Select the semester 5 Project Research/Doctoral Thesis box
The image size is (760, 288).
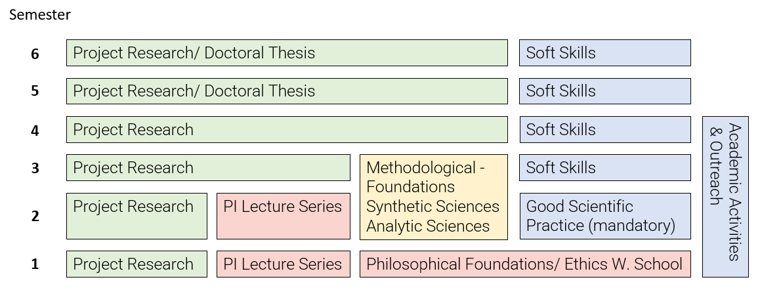pos(287,91)
